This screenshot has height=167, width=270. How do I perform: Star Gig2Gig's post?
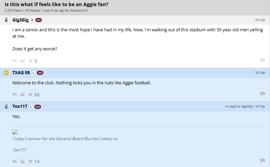30,61
